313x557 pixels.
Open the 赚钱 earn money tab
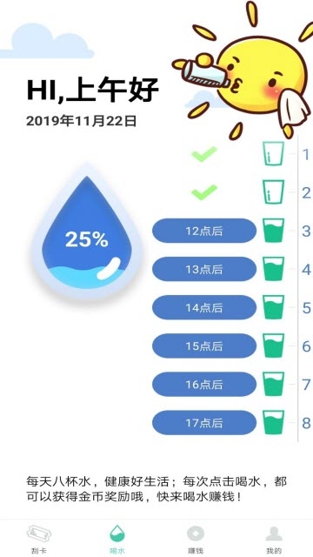[x=196, y=540]
